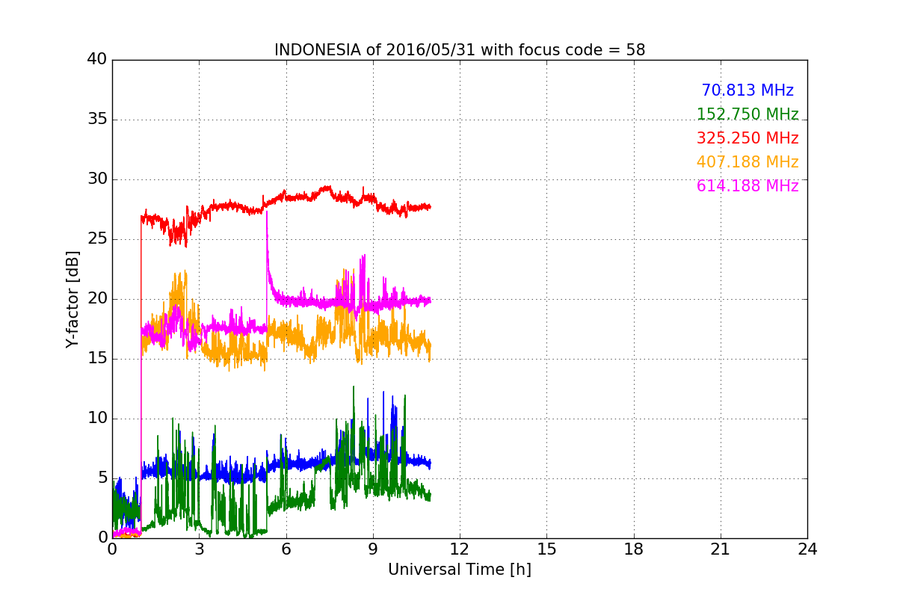Viewport: 897px width, 598px height.
Task: Click y-axis tick label 35
Action: click(x=97, y=120)
